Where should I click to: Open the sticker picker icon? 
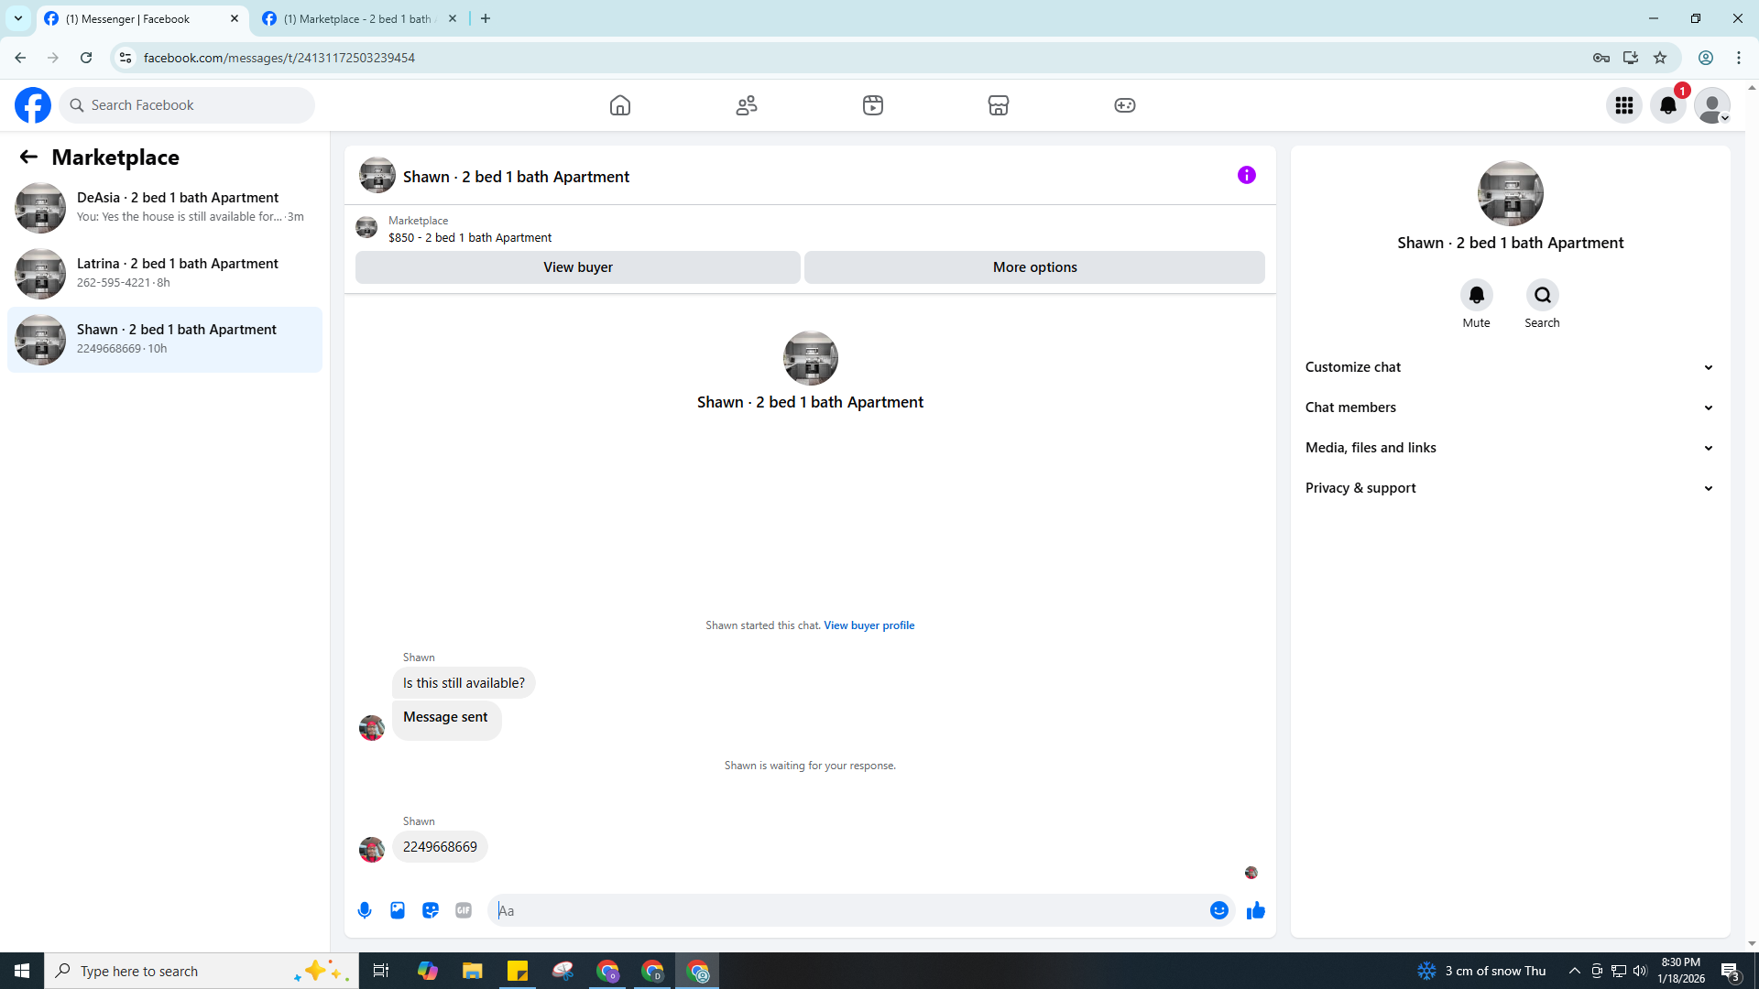tap(431, 910)
